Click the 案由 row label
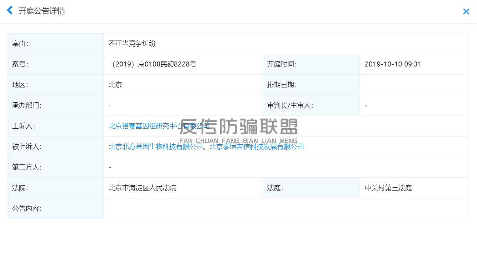 20,44
